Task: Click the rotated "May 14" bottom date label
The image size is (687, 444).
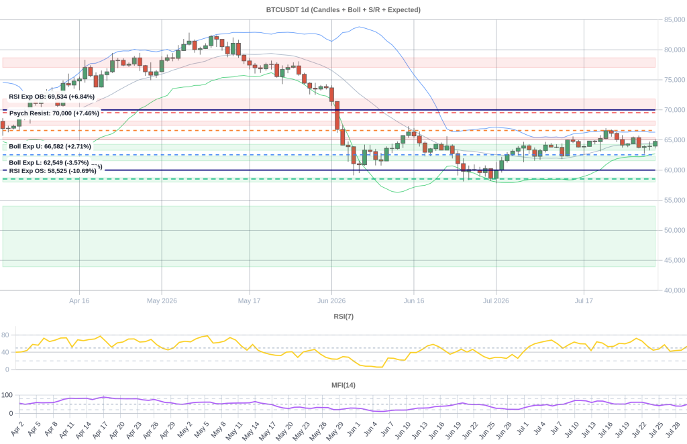Action: coord(251,431)
